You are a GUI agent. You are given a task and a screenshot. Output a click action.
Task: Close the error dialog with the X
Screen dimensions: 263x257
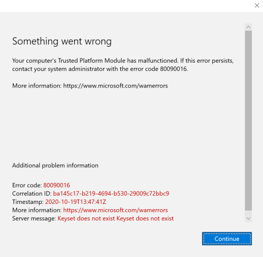(257, 5)
